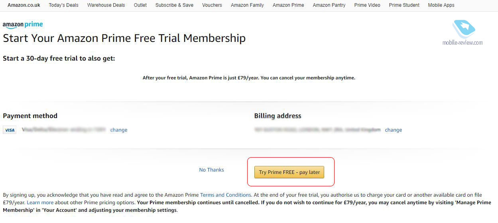Open Today's Deals
The width and height of the screenshot is (498, 223).
coord(63,5)
